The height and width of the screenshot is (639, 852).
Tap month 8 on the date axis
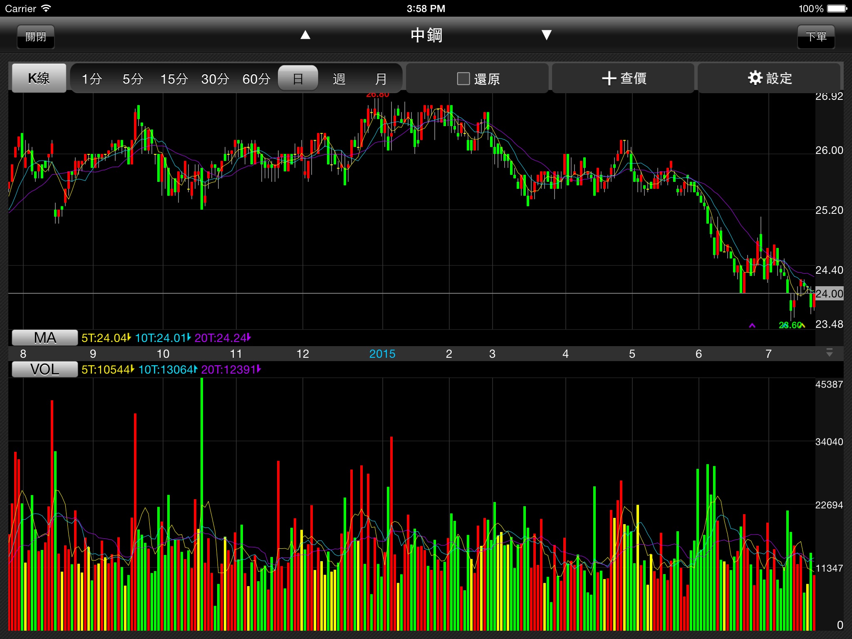pyautogui.click(x=23, y=354)
